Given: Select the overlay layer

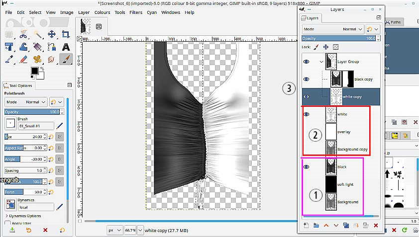Looking at the screenshot, I should point(344,132).
